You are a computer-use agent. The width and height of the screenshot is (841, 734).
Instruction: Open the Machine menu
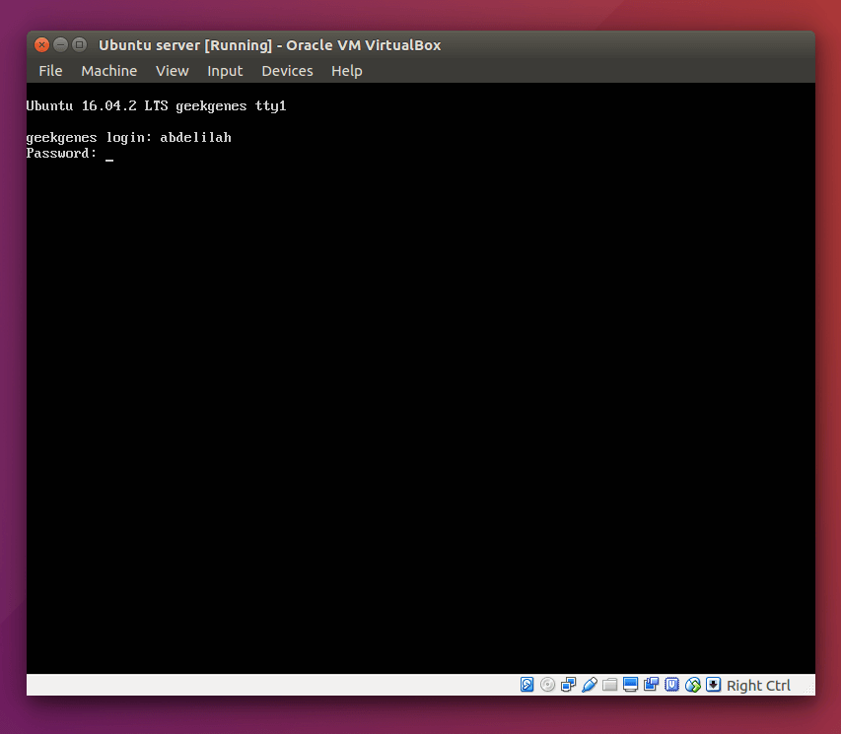click(x=108, y=71)
